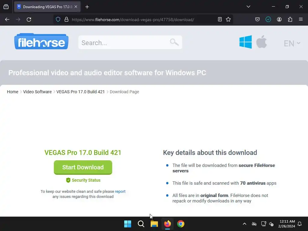Click the 70 antivirus bullet text
This screenshot has width=308, height=231.
point(224,183)
